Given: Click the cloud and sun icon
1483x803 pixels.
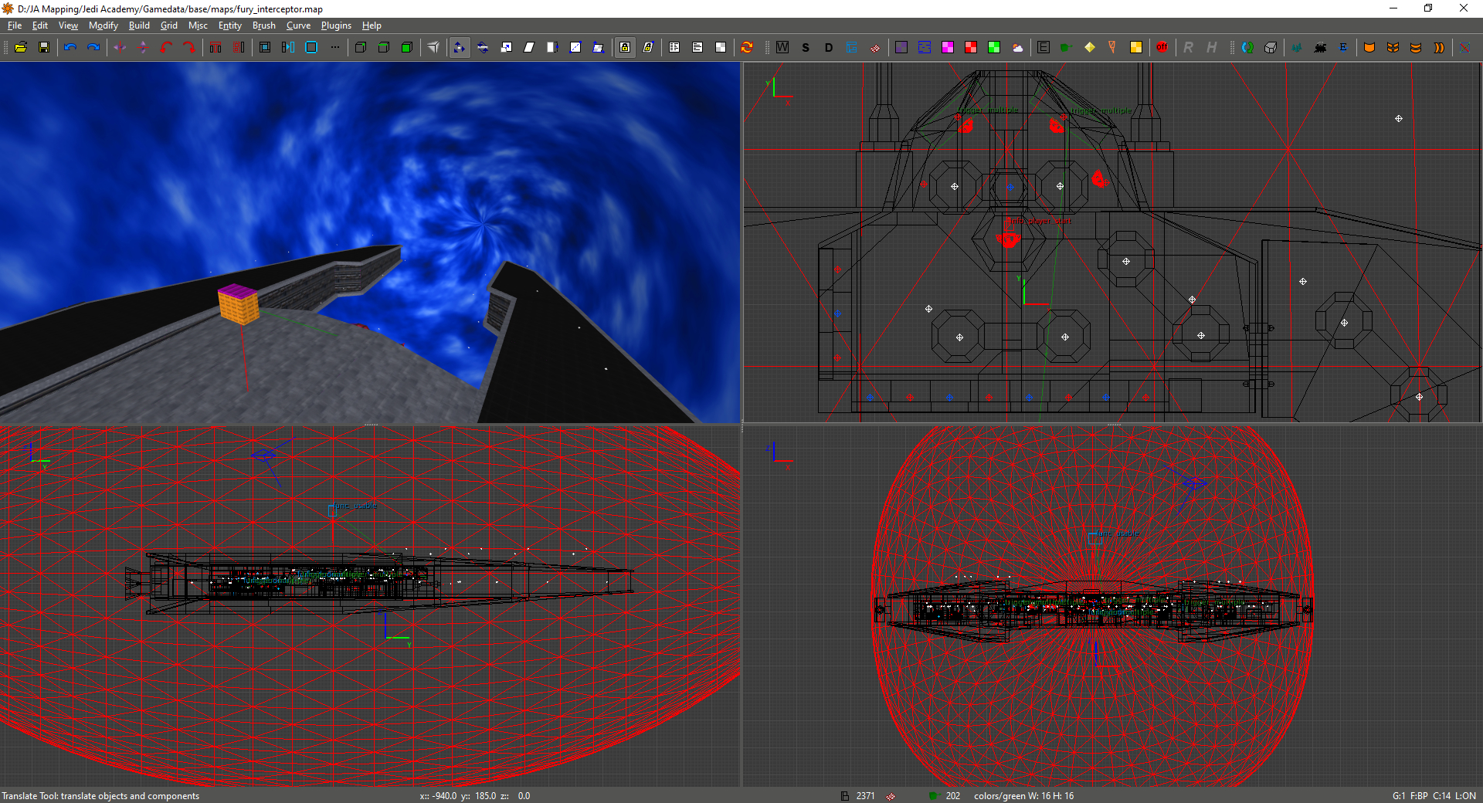Looking at the screenshot, I should [1017, 47].
